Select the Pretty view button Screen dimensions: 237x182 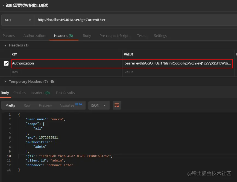pyautogui.click(x=10, y=105)
